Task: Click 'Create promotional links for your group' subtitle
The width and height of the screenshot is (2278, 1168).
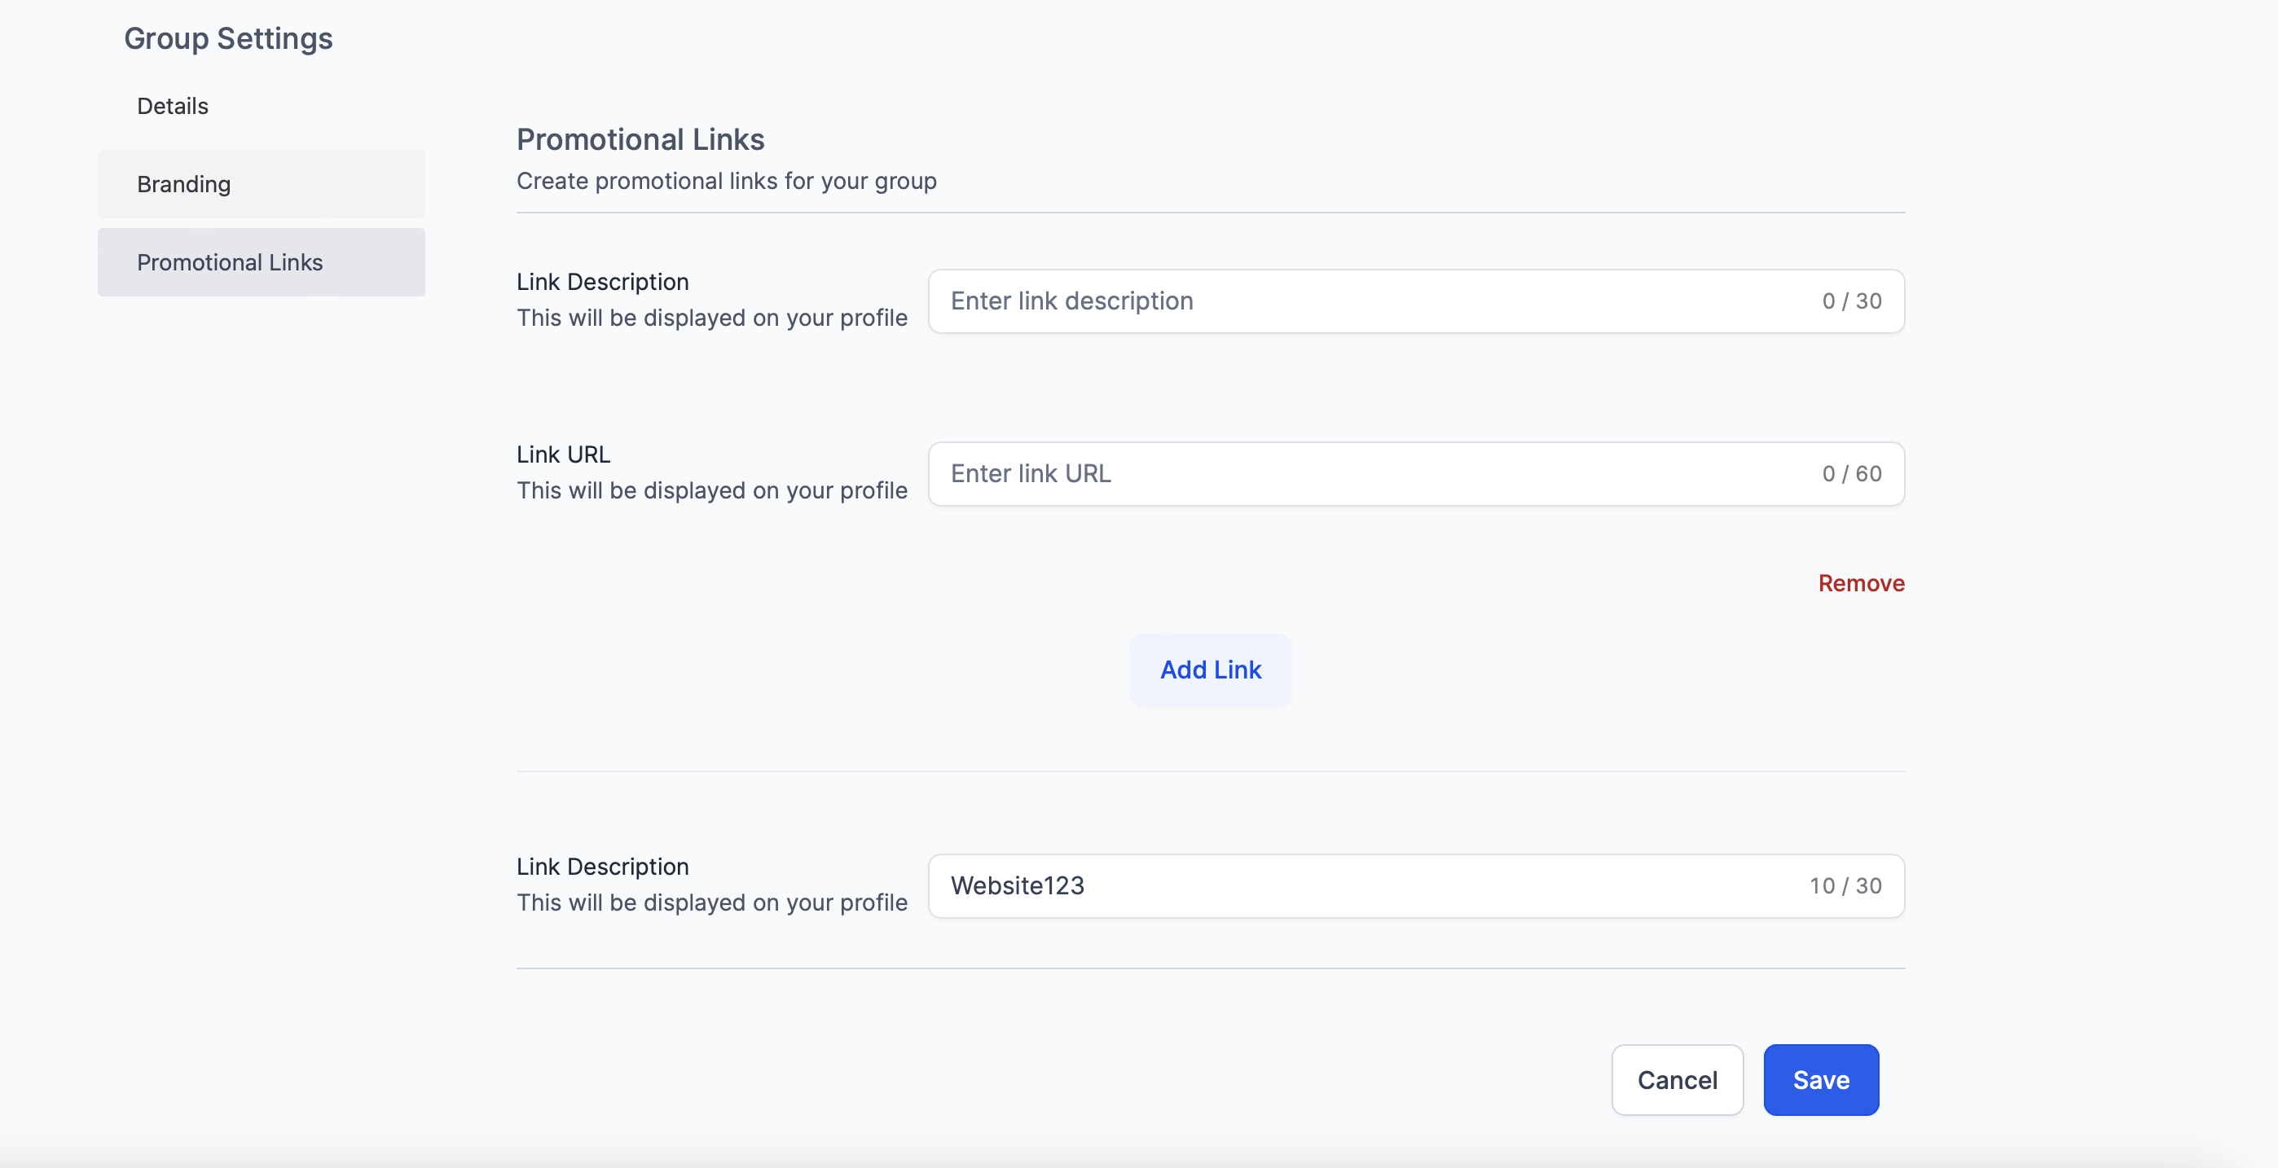Action: click(x=726, y=182)
